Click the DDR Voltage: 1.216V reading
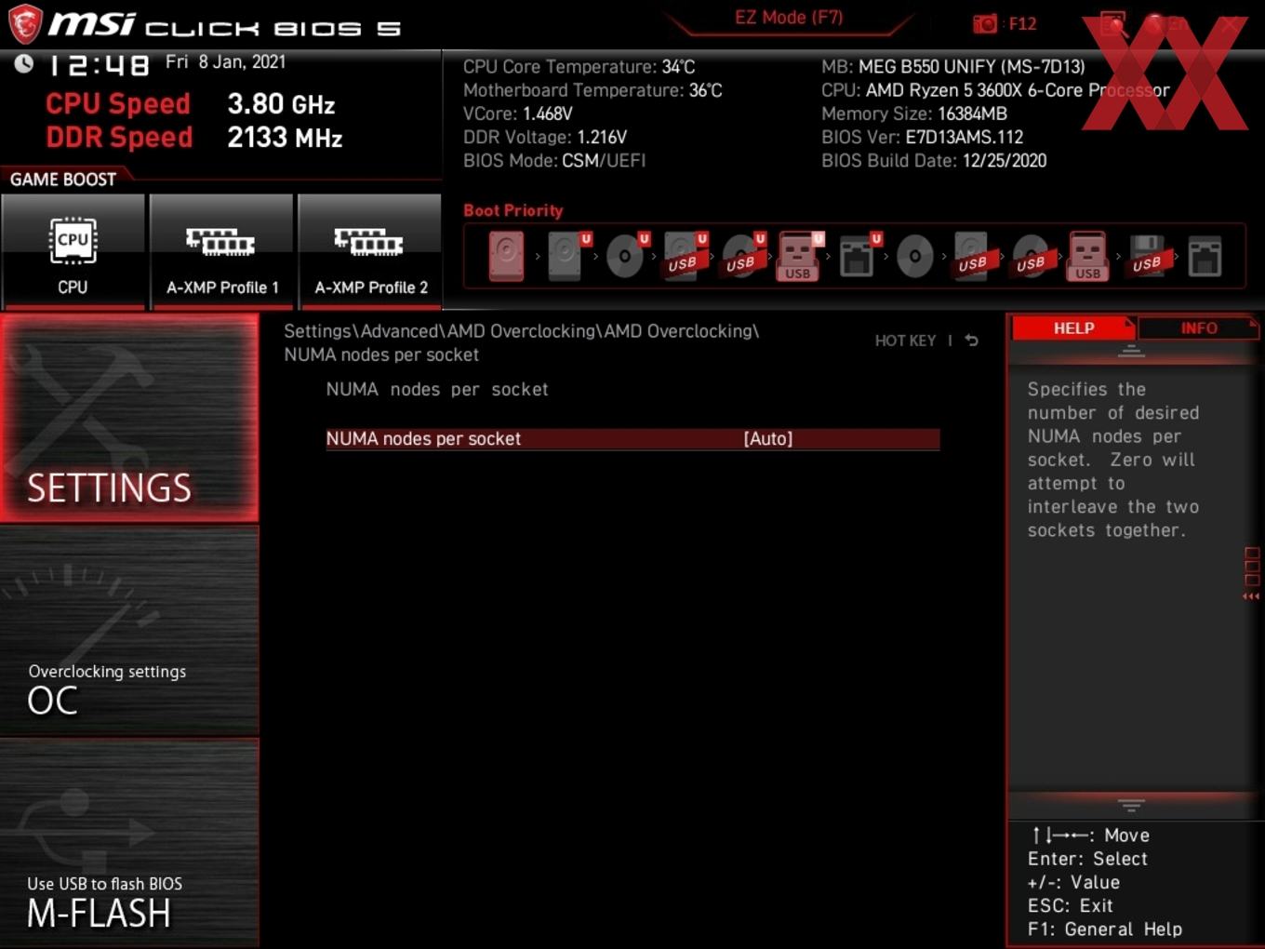This screenshot has height=949, width=1265. [544, 137]
